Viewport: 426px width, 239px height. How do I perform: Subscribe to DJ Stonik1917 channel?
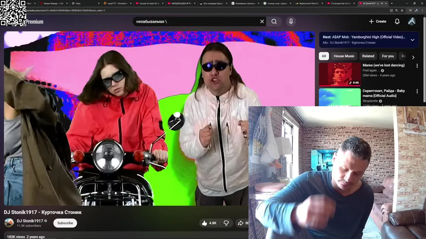tap(65, 223)
